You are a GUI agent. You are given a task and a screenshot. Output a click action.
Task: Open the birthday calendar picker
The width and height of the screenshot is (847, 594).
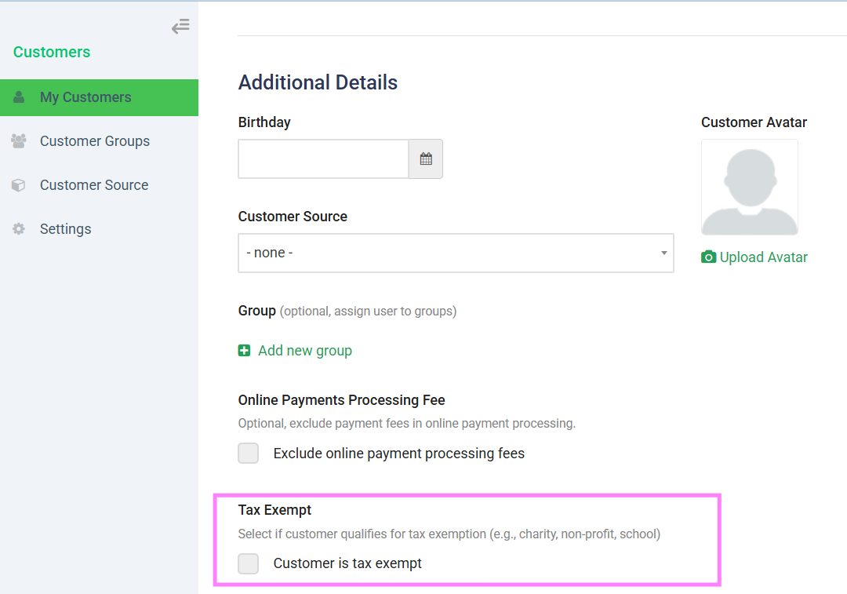coord(426,159)
